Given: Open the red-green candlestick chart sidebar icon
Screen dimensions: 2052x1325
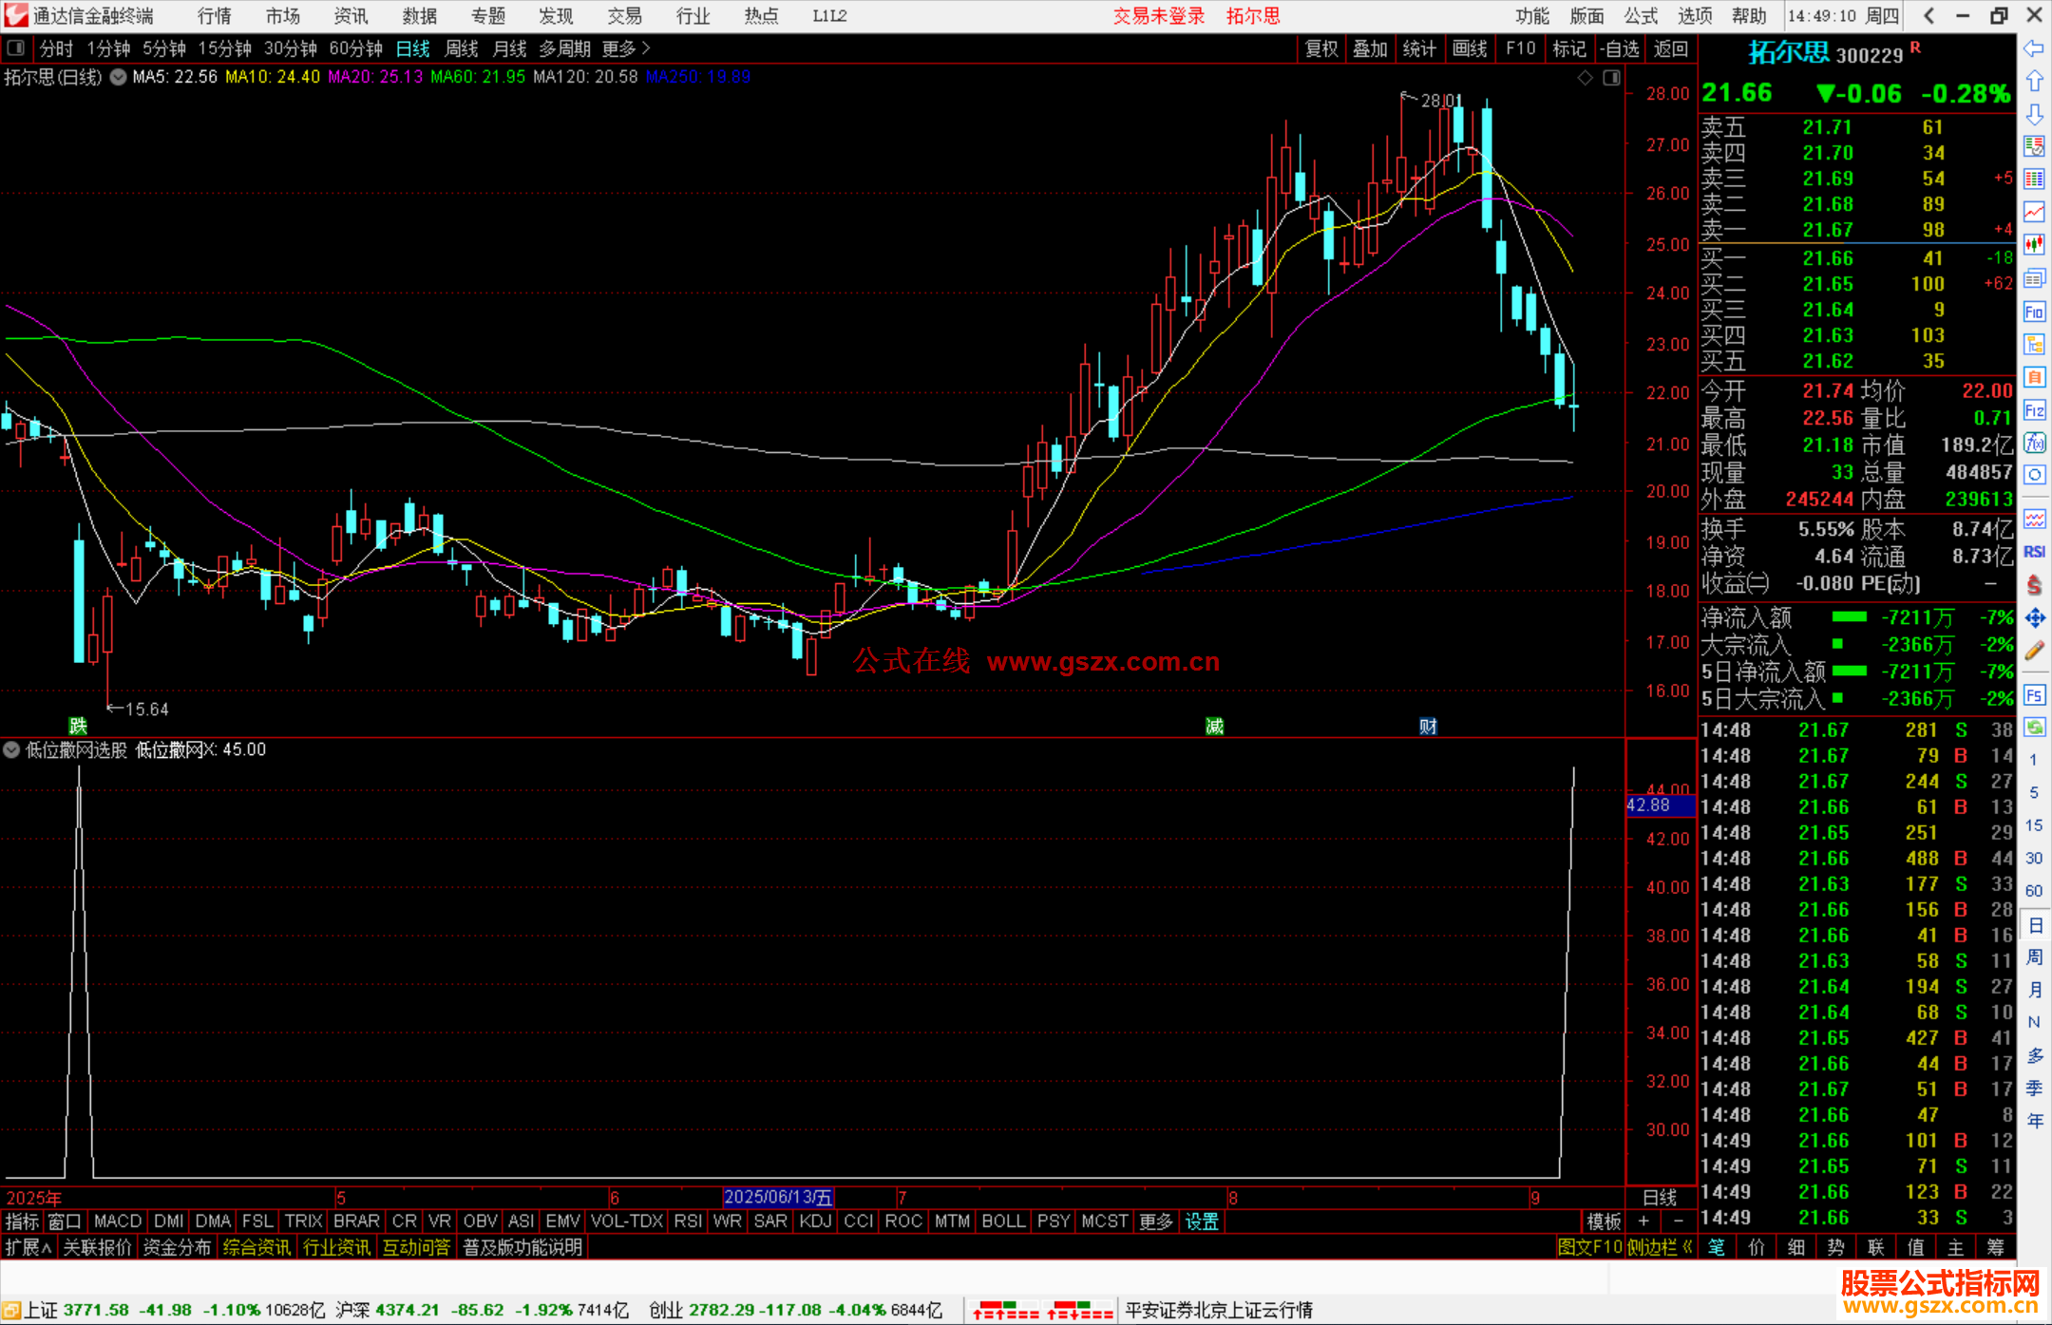Looking at the screenshot, I should (2034, 244).
